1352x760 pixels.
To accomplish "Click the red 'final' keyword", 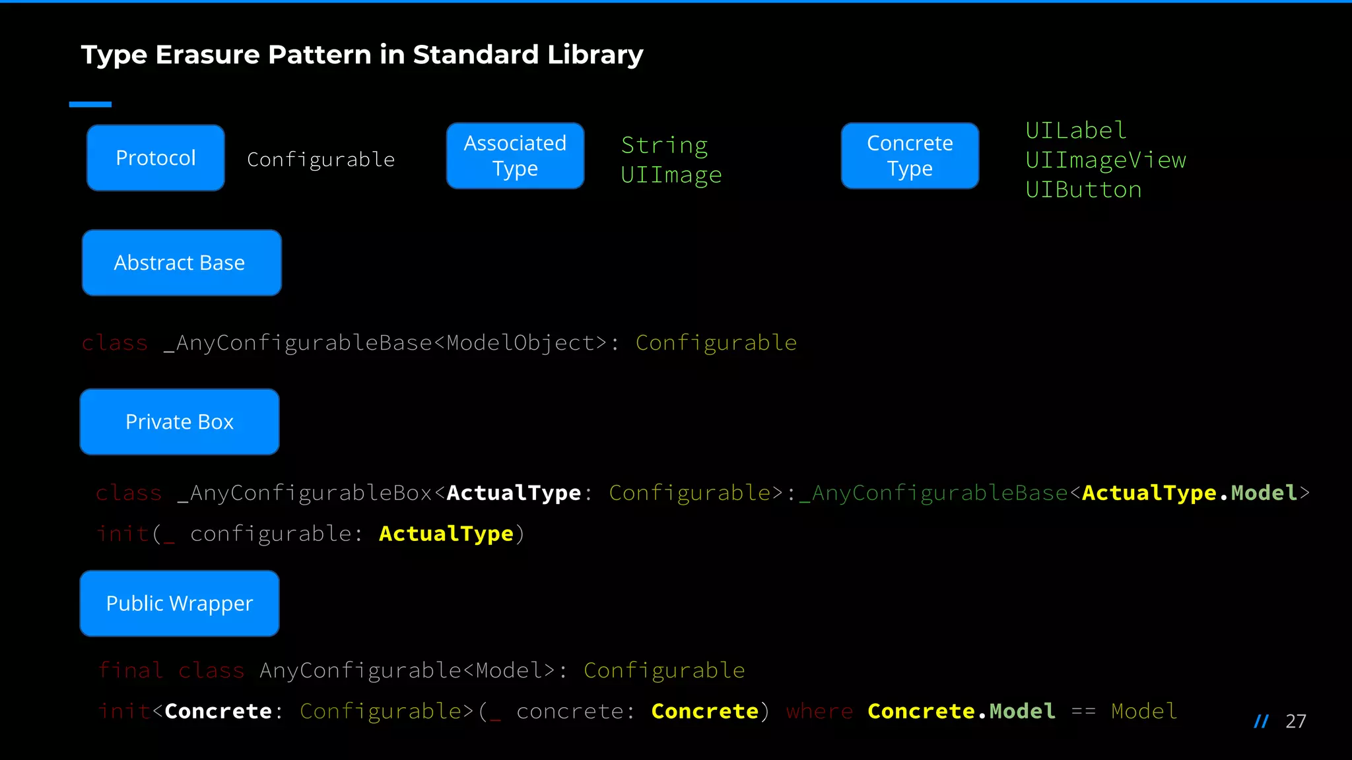I will pos(131,670).
